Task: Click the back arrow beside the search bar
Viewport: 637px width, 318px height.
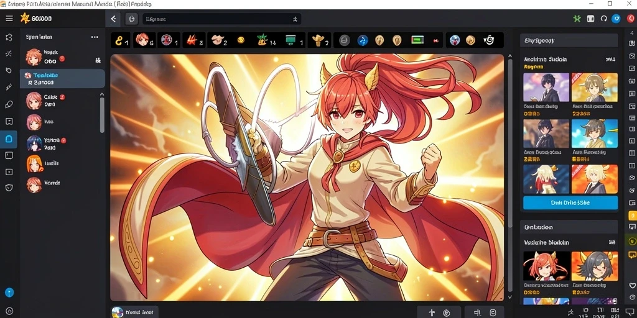Action: [113, 19]
